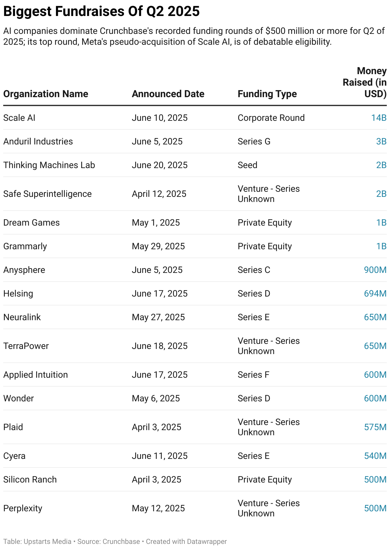Viewport: 390px width, 549px height.
Task: Click the Helsing 694M amount
Action: [375, 294]
